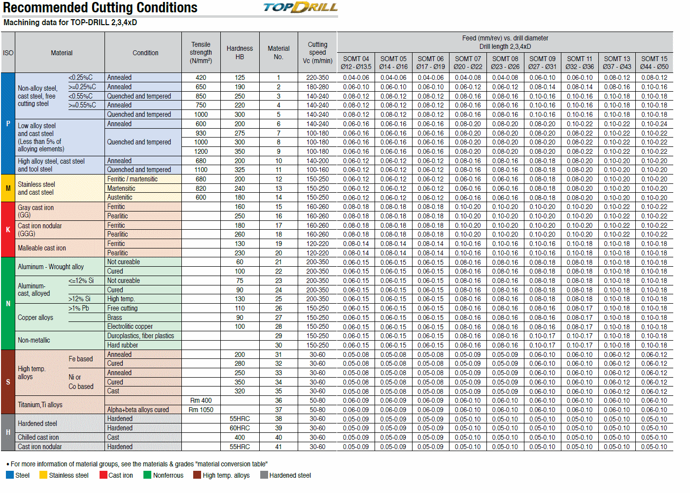
Task: Select the green ISO N group cell
Action: tap(8, 304)
